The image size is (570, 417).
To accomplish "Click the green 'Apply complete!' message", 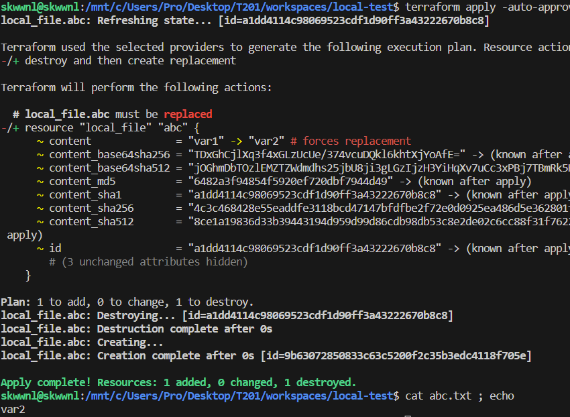I will [178, 383].
